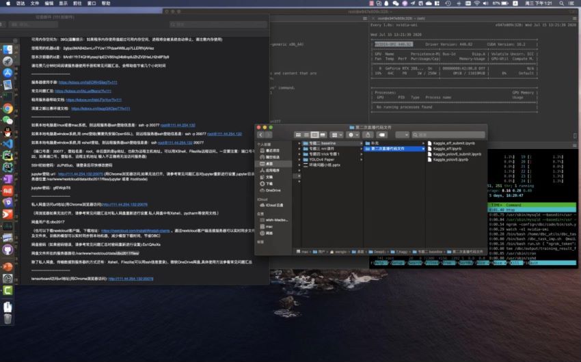Go forward in Finder window
The image size is (581, 362).
tap(269, 135)
